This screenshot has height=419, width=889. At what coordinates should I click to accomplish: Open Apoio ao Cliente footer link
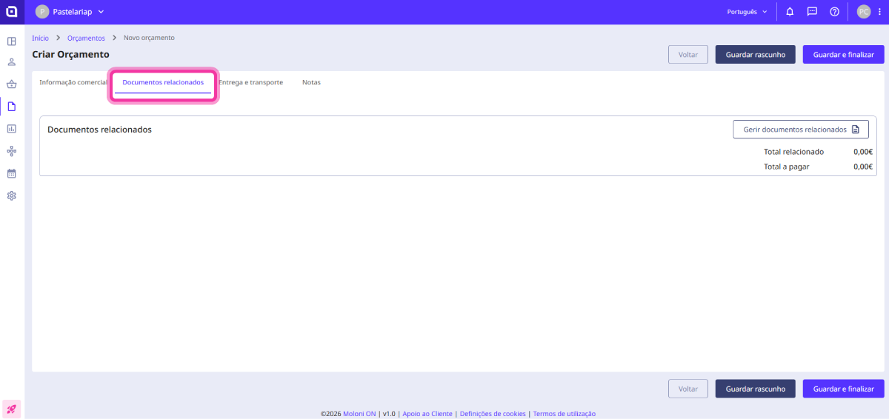[x=427, y=414]
